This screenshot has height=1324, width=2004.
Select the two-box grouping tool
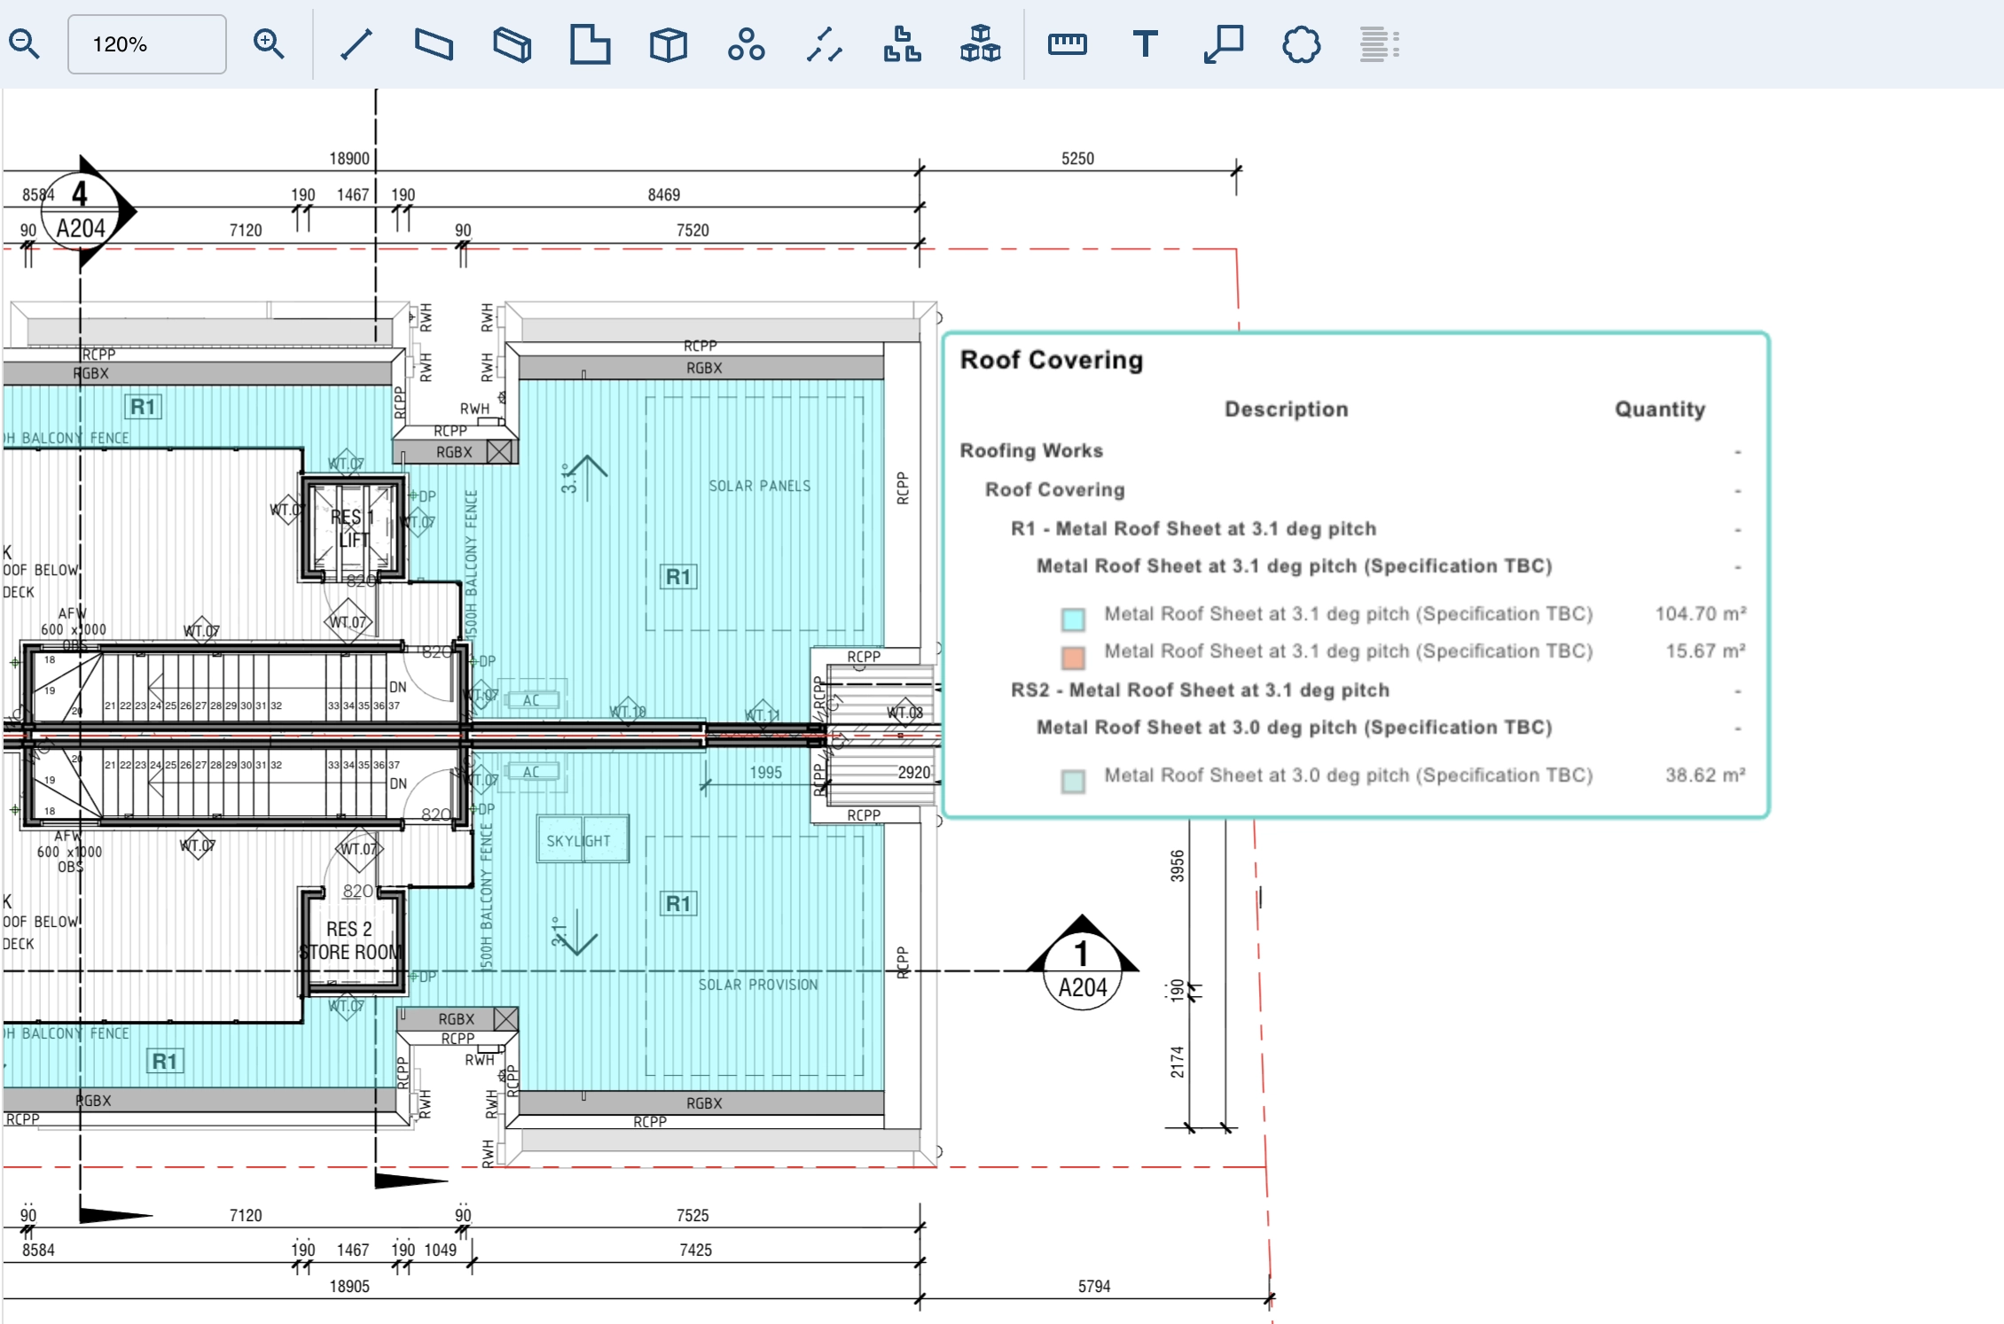point(902,44)
